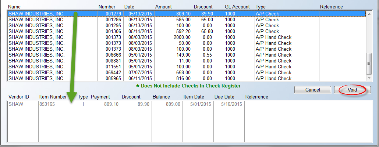Click the 2000.00 amount cell
The width and height of the screenshot is (379, 147).
[x=182, y=37]
